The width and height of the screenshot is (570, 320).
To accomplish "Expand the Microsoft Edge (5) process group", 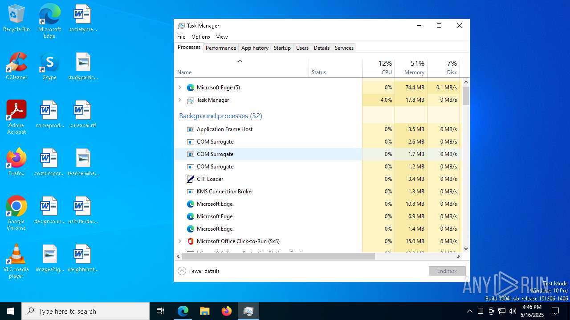I will point(180,88).
